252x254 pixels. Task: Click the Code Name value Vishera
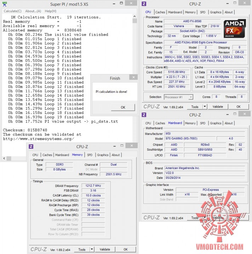click(x=179, y=26)
